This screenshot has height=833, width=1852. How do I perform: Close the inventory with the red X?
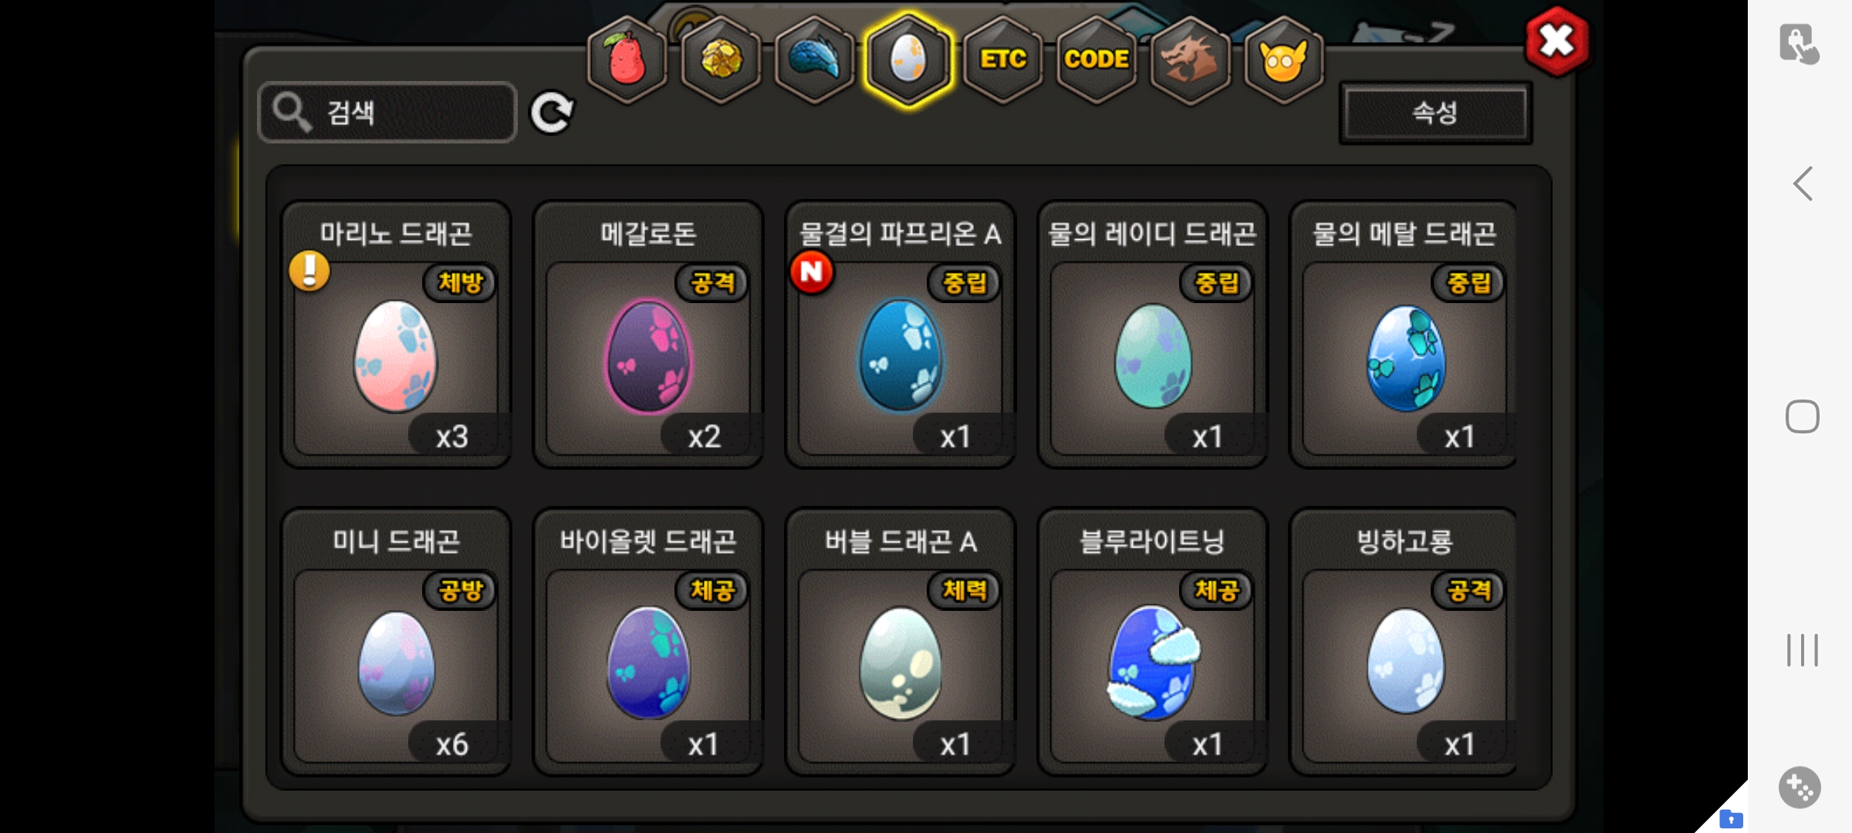[x=1557, y=41]
